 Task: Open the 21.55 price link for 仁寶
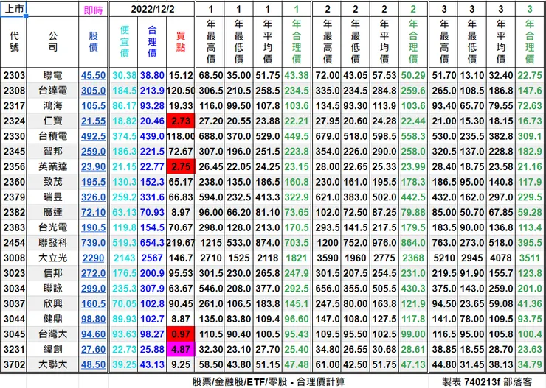[93, 121]
